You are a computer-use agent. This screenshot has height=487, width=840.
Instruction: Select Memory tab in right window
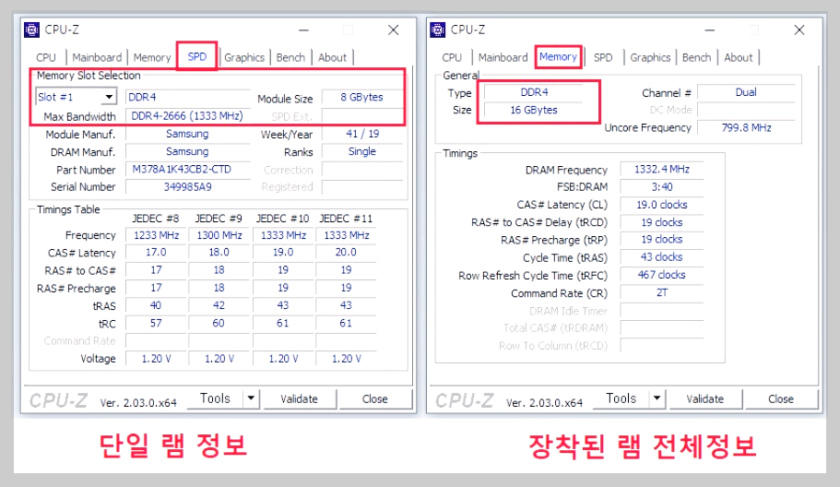pos(558,56)
